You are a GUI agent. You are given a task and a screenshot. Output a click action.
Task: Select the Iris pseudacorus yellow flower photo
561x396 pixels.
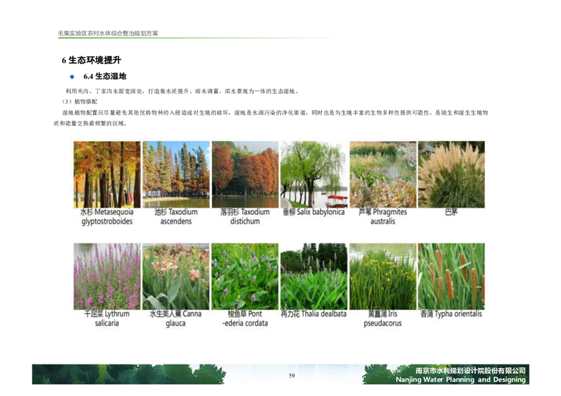tap(383, 276)
